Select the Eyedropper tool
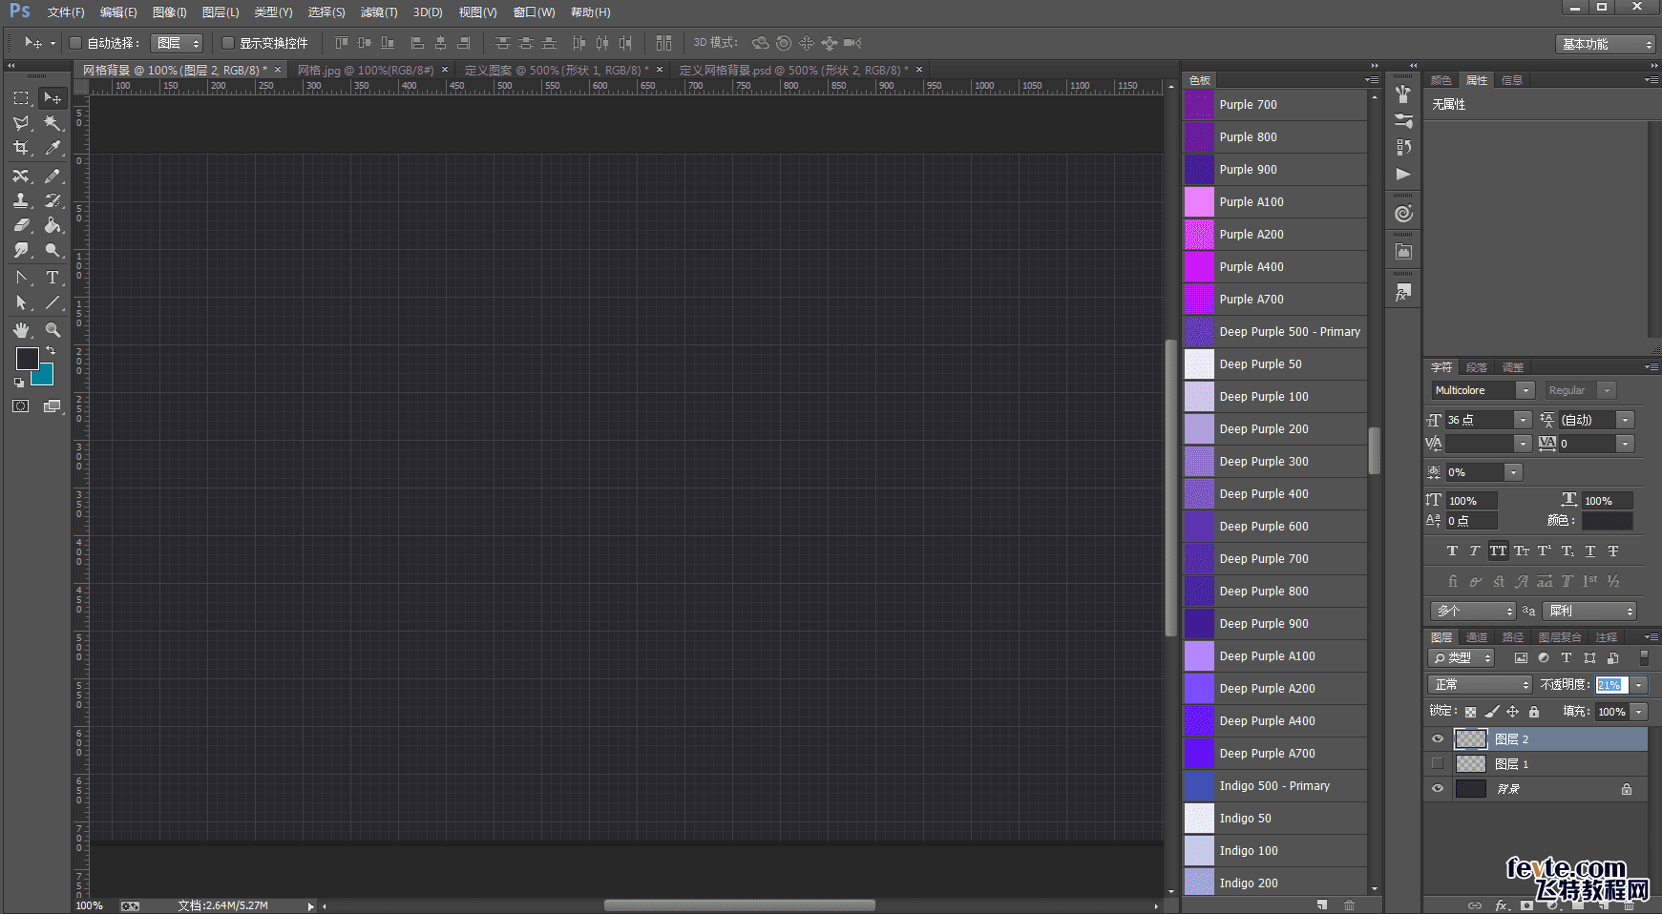This screenshot has height=914, width=1662. (x=53, y=148)
